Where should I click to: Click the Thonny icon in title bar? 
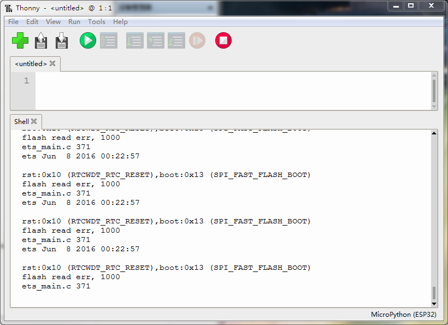[x=8, y=7]
